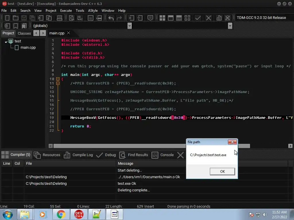Click left tab-scroll arrow beside Classes
The height and width of the screenshot is (220, 294).
coord(36,33)
